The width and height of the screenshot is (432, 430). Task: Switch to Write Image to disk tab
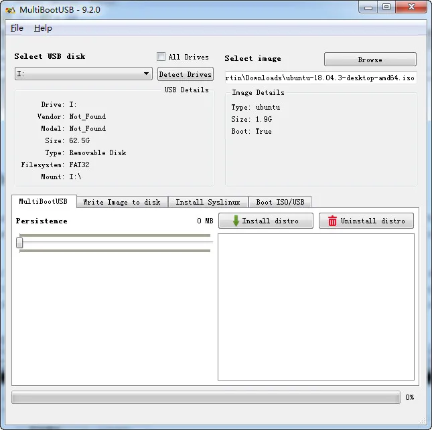[x=121, y=202]
